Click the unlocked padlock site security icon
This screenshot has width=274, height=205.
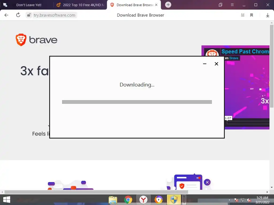point(29,15)
